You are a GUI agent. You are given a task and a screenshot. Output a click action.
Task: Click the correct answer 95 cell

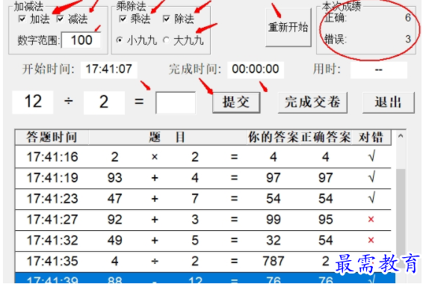tap(325, 220)
